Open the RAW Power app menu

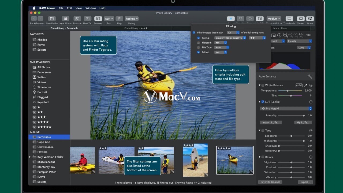47,8
